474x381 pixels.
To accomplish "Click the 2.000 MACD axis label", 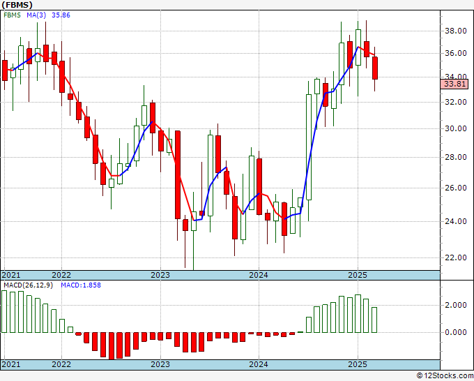I will (456, 305).
